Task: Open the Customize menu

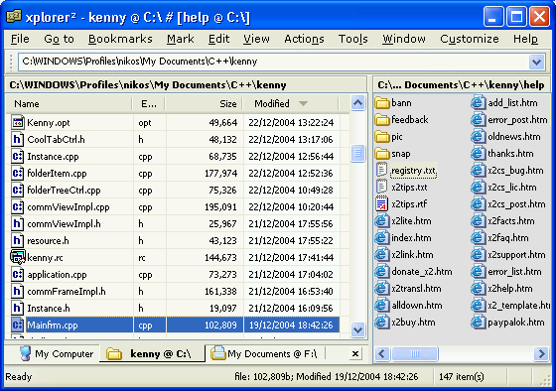Action: [469, 39]
